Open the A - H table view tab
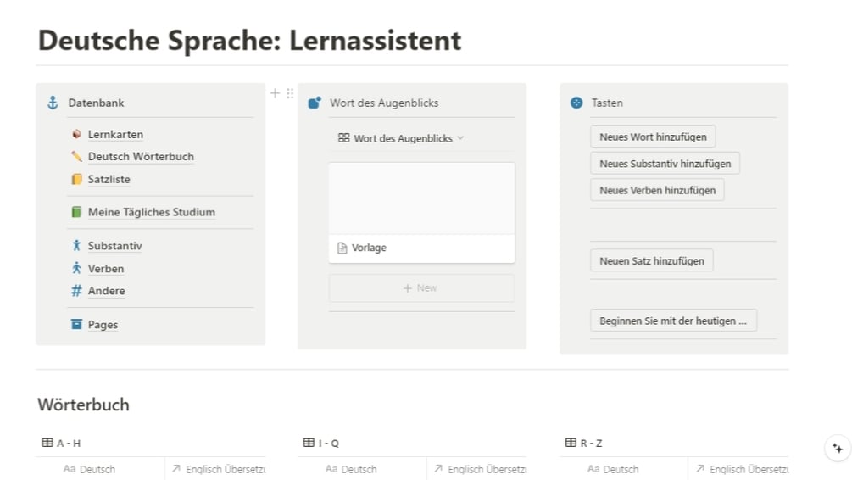Viewport: 852px width, 480px height. click(61, 443)
